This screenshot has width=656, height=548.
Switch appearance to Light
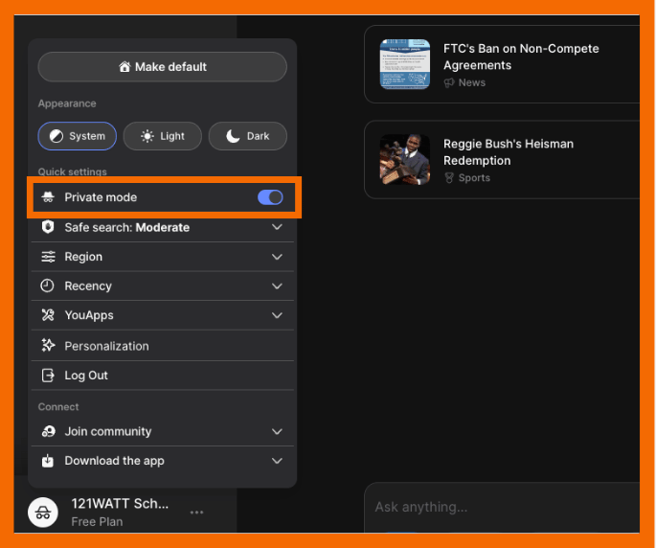coord(162,136)
